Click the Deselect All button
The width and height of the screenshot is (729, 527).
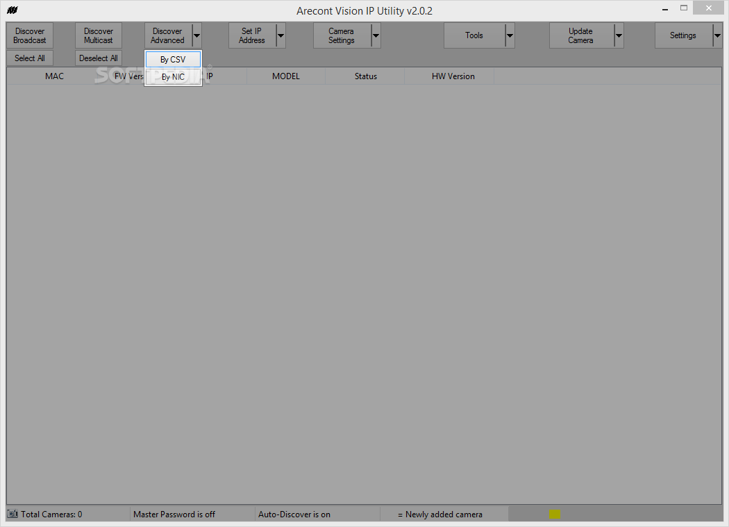click(x=99, y=58)
